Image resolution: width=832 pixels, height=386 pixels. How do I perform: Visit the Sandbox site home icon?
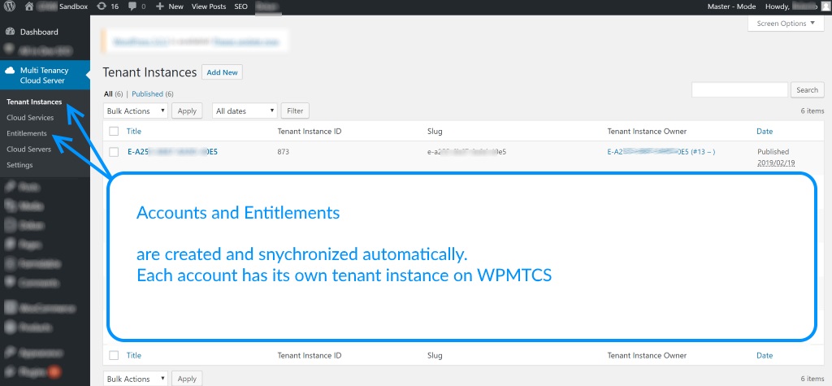point(29,7)
